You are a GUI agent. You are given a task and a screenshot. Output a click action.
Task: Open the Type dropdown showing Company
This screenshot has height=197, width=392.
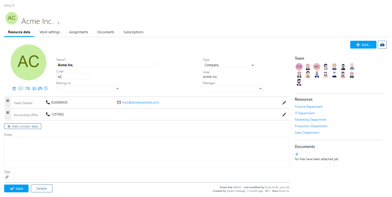pyautogui.click(x=229, y=65)
